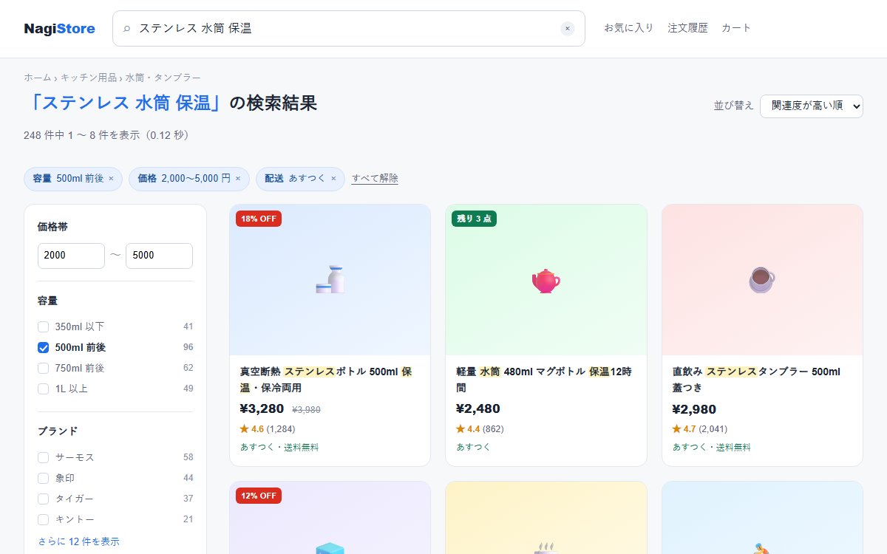Screen dimensions: 887x554
Task: Go to ホーム breadcrumb
Action: [x=38, y=78]
